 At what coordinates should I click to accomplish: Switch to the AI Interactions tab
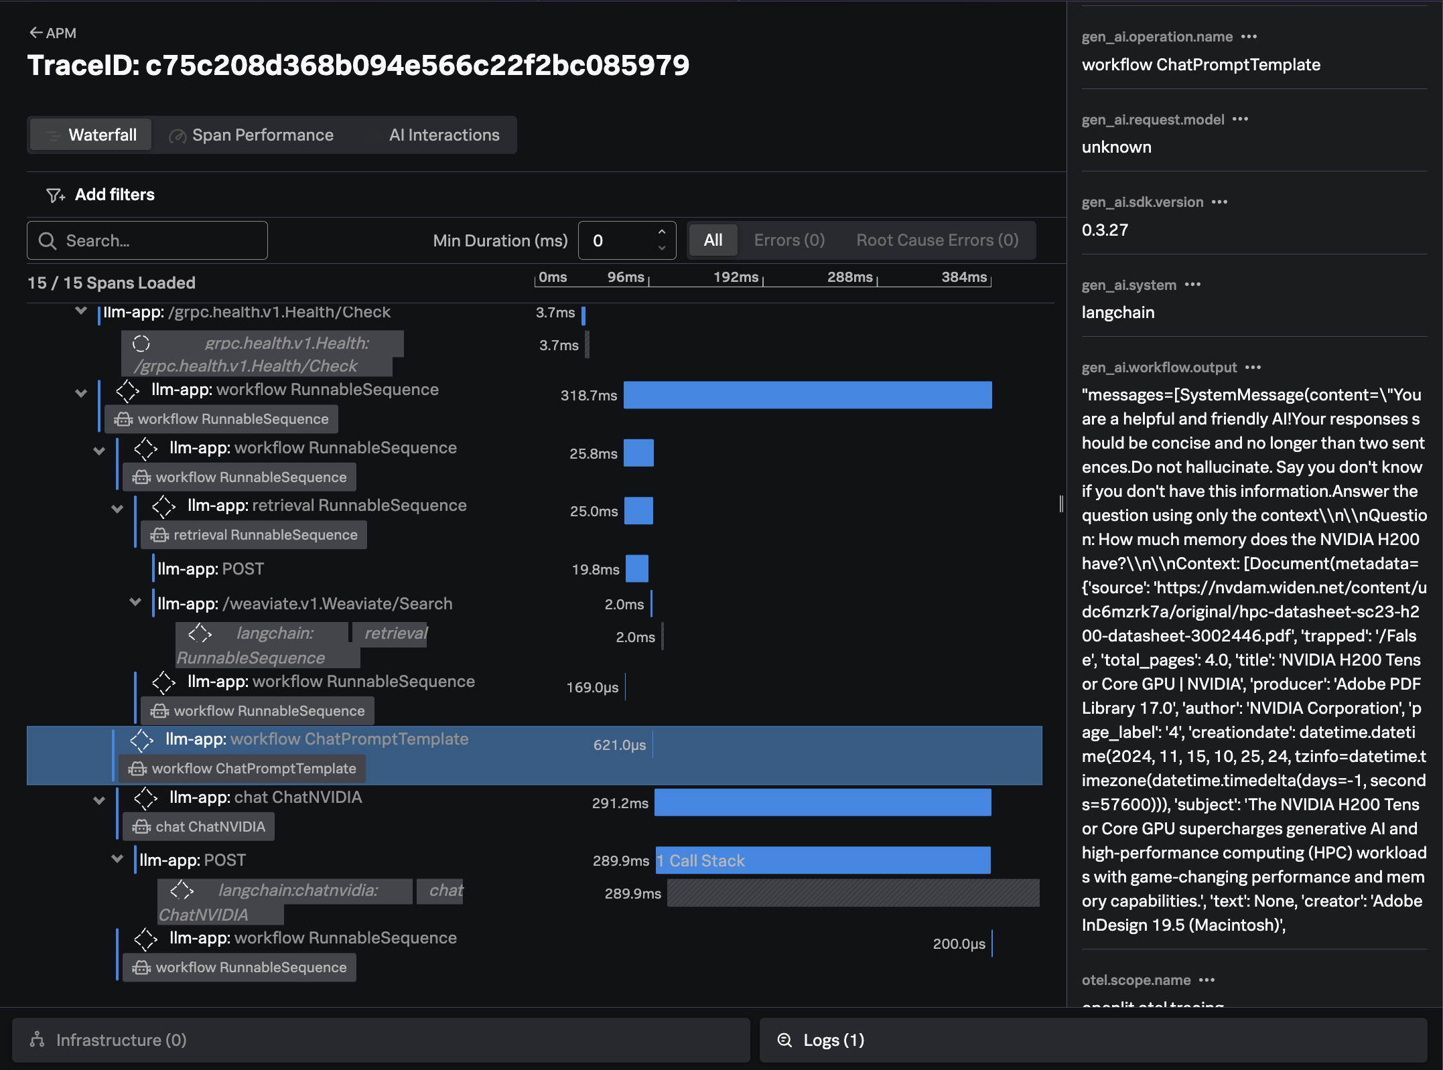pyautogui.click(x=443, y=135)
